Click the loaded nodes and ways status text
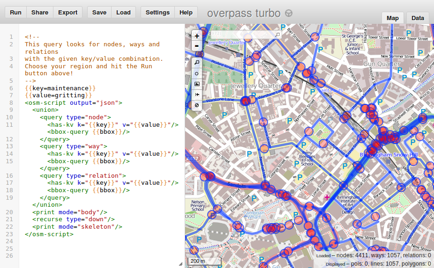 374,255
